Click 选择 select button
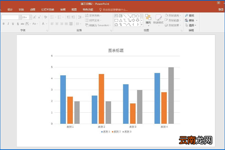 191,25
